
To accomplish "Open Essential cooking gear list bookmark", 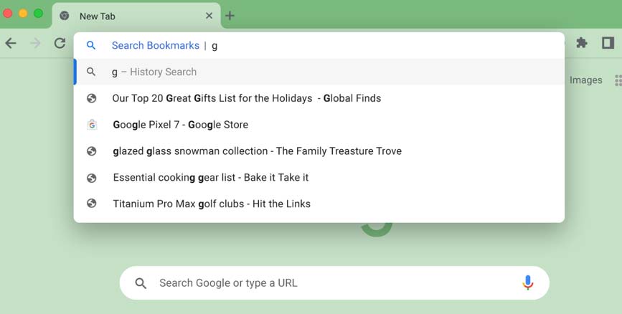I will point(319,177).
